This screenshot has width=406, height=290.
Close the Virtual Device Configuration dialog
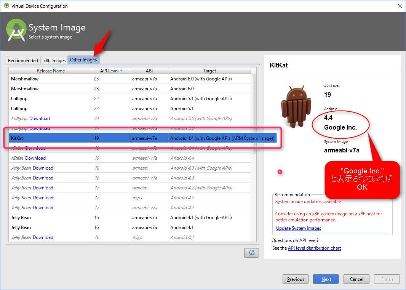point(400,6)
